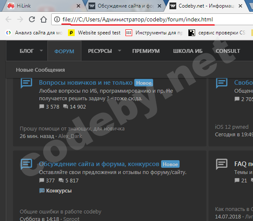Image resolution: width=253 pixels, height=221 pixels.
Task: Open the CONSULT menu item
Action: [228, 51]
